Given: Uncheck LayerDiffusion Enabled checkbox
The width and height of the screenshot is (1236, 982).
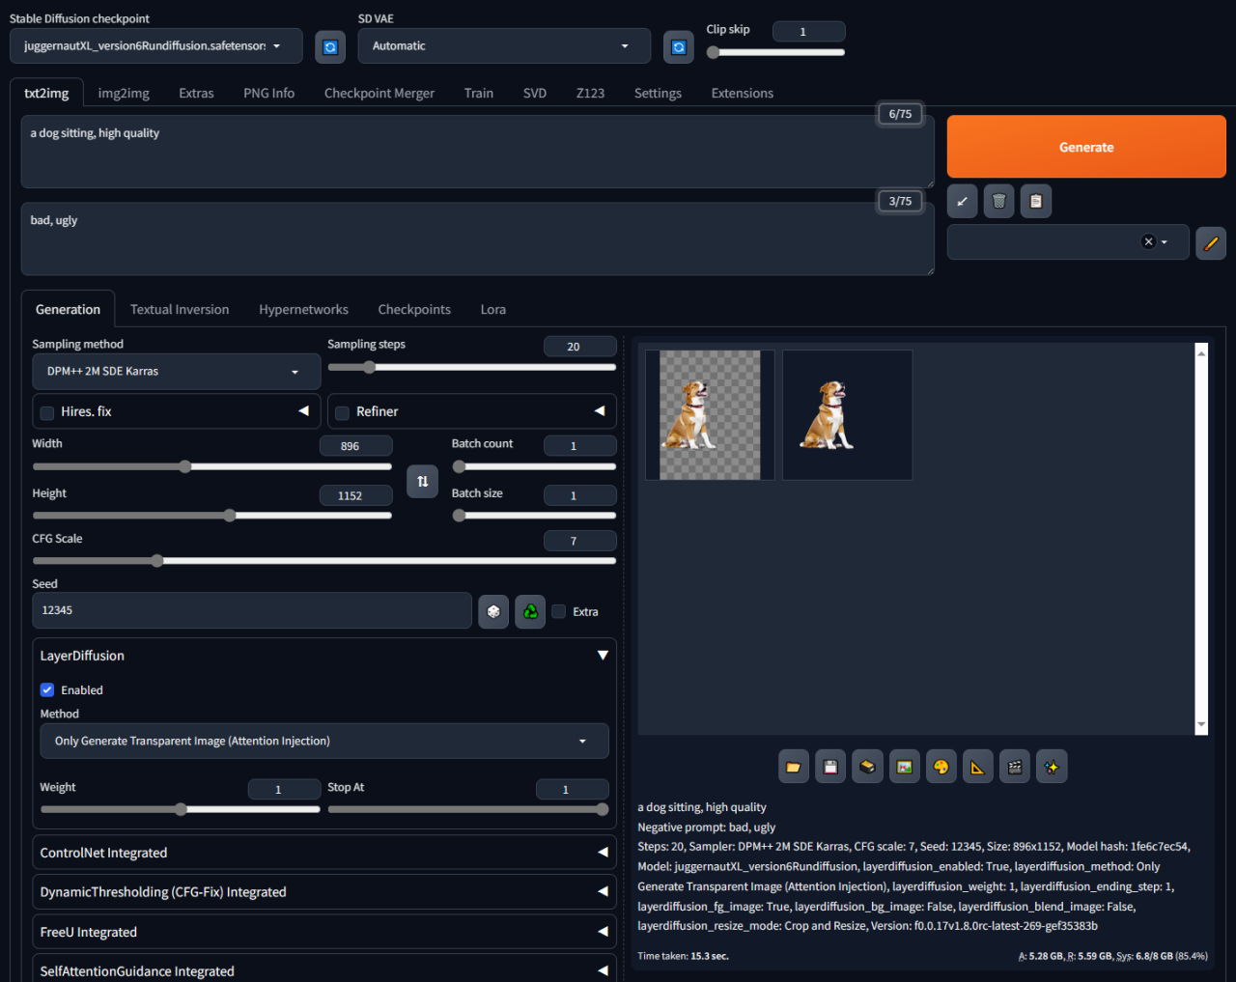Looking at the screenshot, I should [x=47, y=690].
